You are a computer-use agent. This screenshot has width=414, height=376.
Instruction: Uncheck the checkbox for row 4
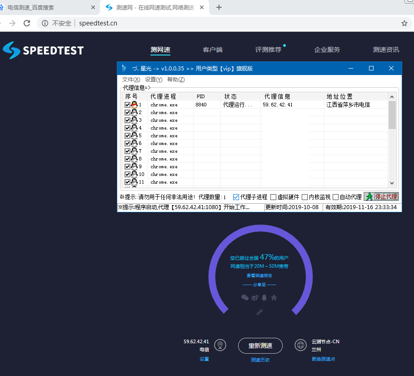[127, 128]
